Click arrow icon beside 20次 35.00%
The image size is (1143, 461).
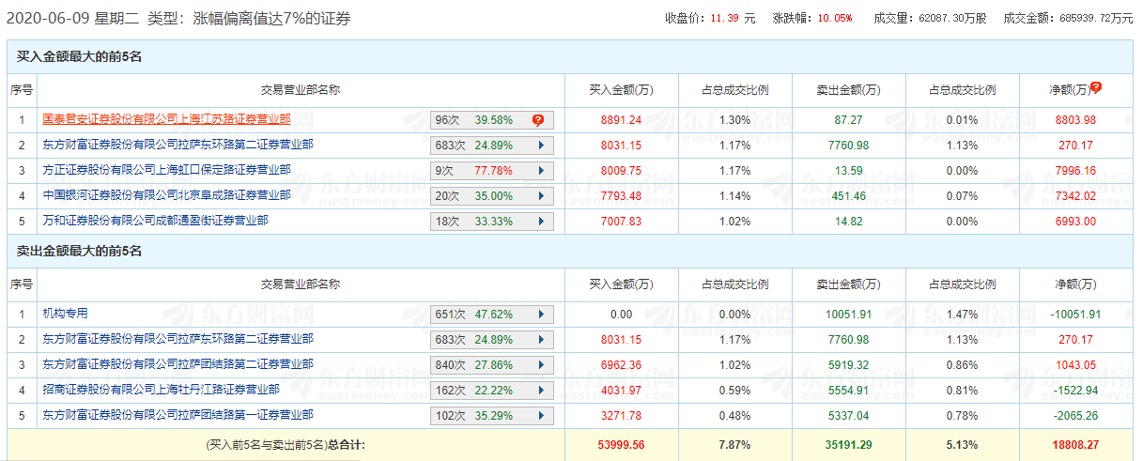[540, 196]
